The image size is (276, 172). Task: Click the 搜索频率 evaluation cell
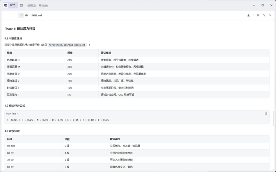click(x=184, y=60)
